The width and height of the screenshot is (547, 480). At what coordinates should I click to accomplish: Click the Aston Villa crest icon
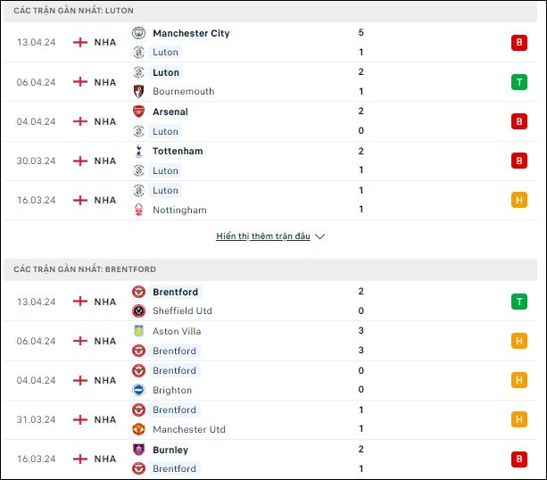pos(139,331)
